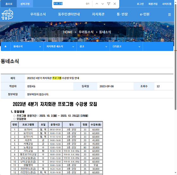
Task: Click the 수강료(원) table header
Action: pyautogui.click(x=96, y=125)
